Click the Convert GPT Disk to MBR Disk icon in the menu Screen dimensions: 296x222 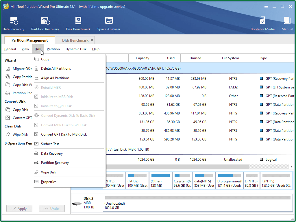36,134
